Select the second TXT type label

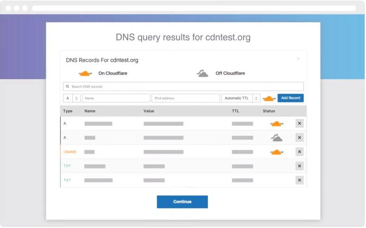click(67, 180)
